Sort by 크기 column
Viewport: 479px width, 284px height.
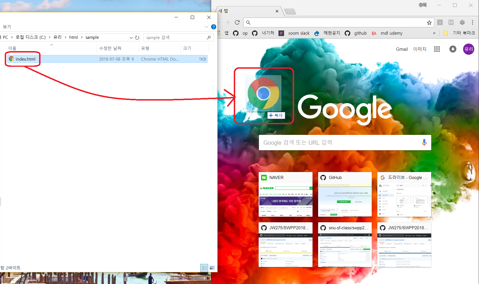[x=187, y=48]
